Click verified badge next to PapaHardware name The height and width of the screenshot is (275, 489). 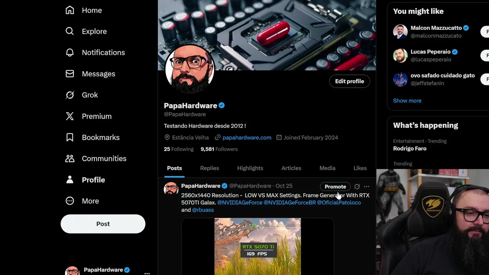pos(222,105)
